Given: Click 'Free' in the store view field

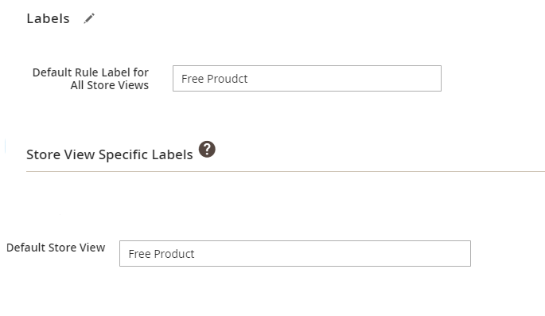Looking at the screenshot, I should 139,254.
